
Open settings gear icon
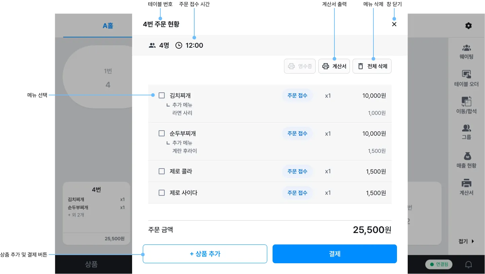[x=468, y=26]
